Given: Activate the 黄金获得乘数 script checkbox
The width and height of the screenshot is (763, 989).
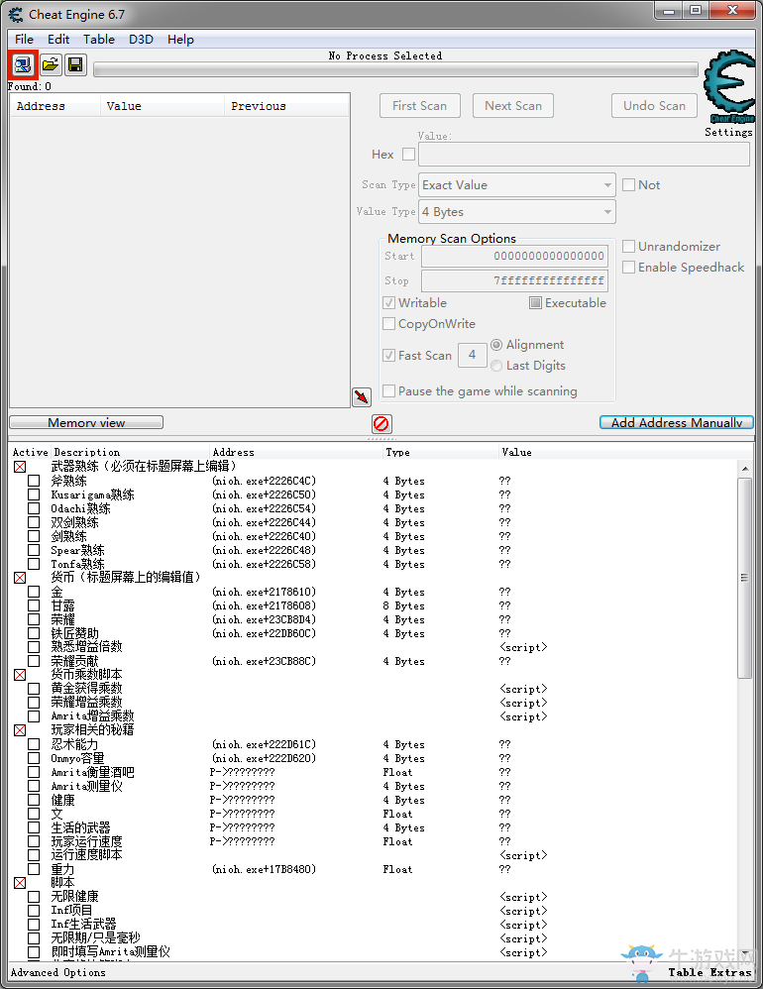Looking at the screenshot, I should [34, 689].
